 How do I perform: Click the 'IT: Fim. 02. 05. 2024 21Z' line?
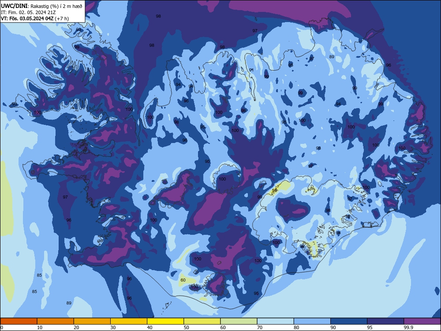tap(28, 12)
